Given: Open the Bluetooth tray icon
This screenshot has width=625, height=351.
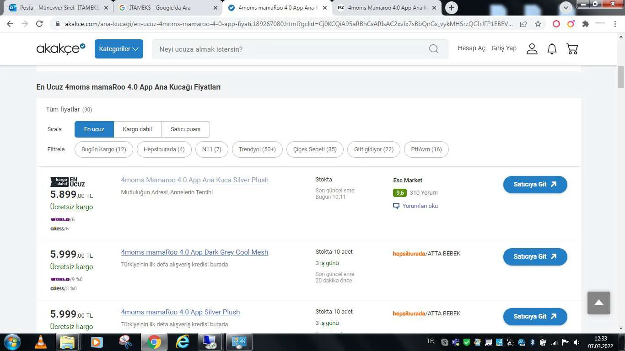Looking at the screenshot, I should [x=533, y=342].
